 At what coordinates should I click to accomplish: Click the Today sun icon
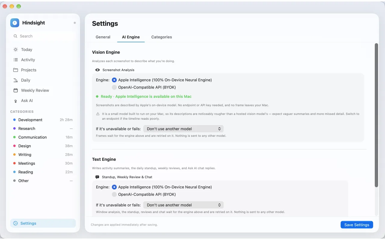(16, 49)
